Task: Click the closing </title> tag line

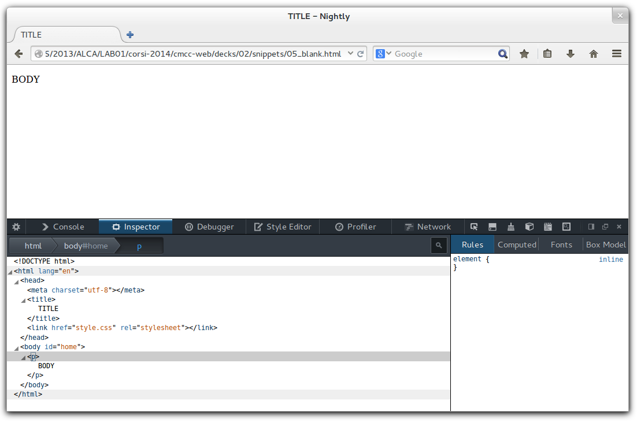Action: [43, 319]
